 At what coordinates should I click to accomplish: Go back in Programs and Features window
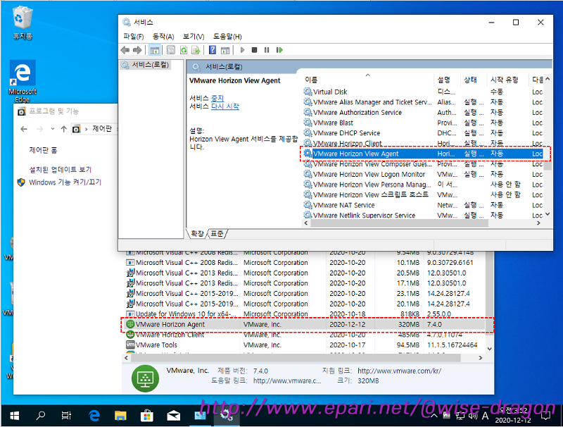click(24, 129)
